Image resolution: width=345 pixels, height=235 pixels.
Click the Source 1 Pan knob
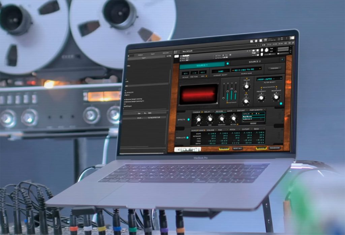(x=246, y=101)
